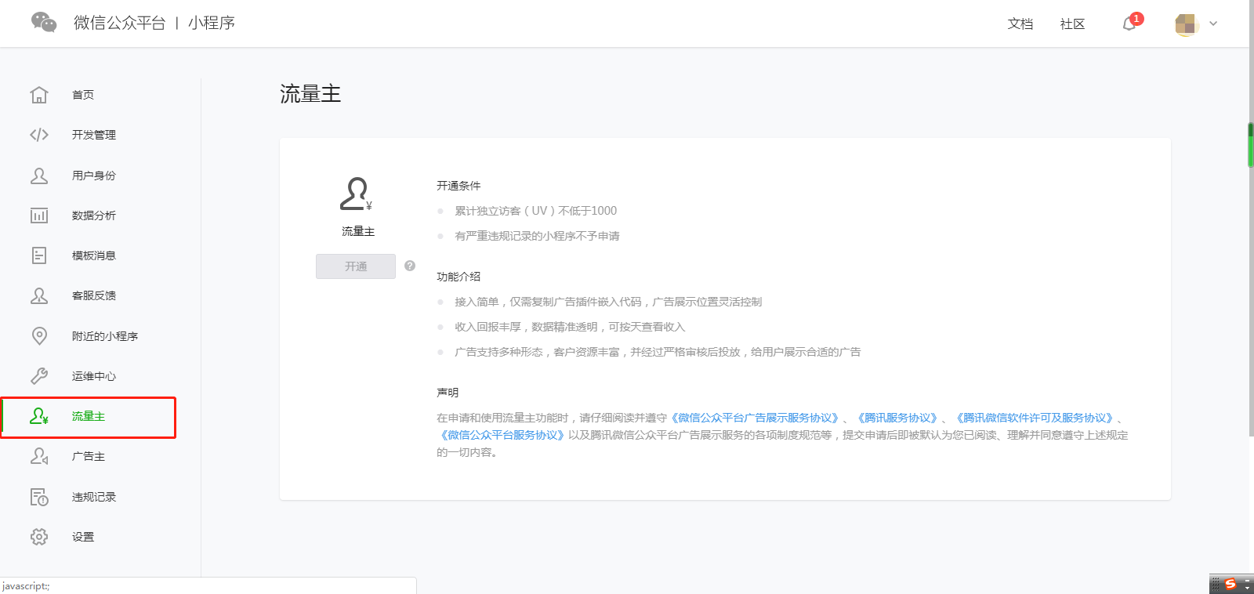
Task: Click the operations center wrench icon
Action: pyautogui.click(x=39, y=376)
